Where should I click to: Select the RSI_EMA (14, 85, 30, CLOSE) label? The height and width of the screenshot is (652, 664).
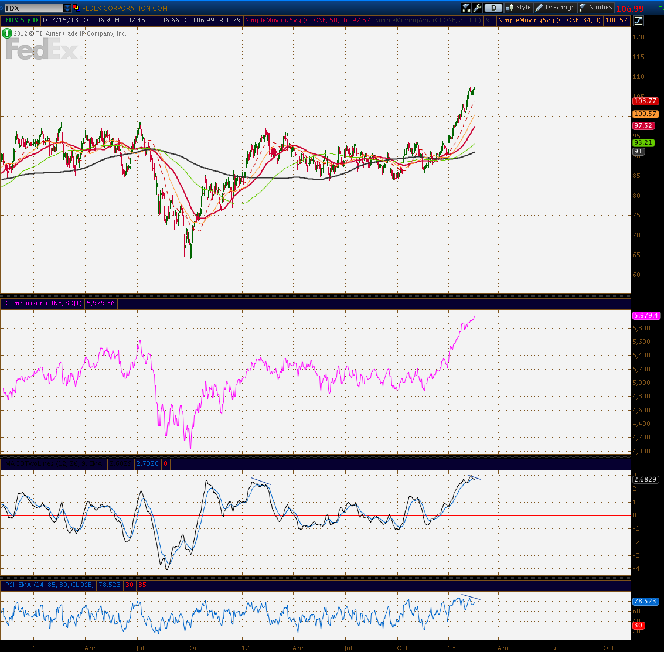50,585
